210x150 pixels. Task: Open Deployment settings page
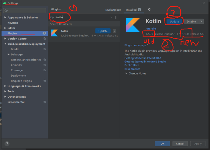tap(19, 75)
